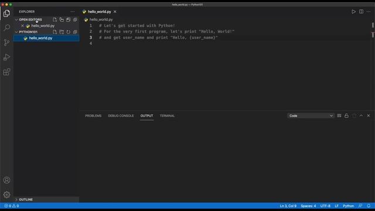Close hello_world.py in Open Editors list
This screenshot has height=211, width=375.
coord(22,26)
